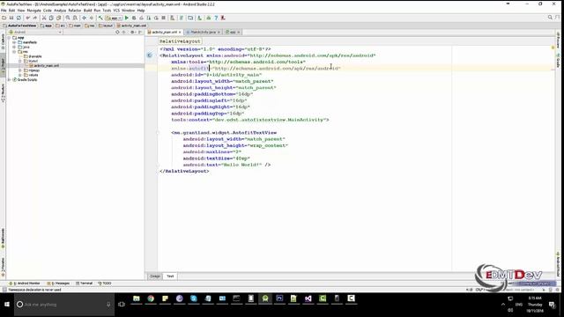
Task: Click the layout breadcrumb
Action: (106, 26)
